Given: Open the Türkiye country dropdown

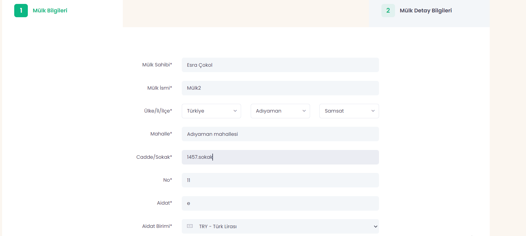Looking at the screenshot, I should 211,111.
